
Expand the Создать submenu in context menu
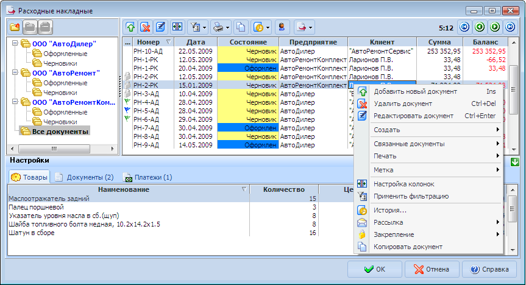click(x=436, y=130)
